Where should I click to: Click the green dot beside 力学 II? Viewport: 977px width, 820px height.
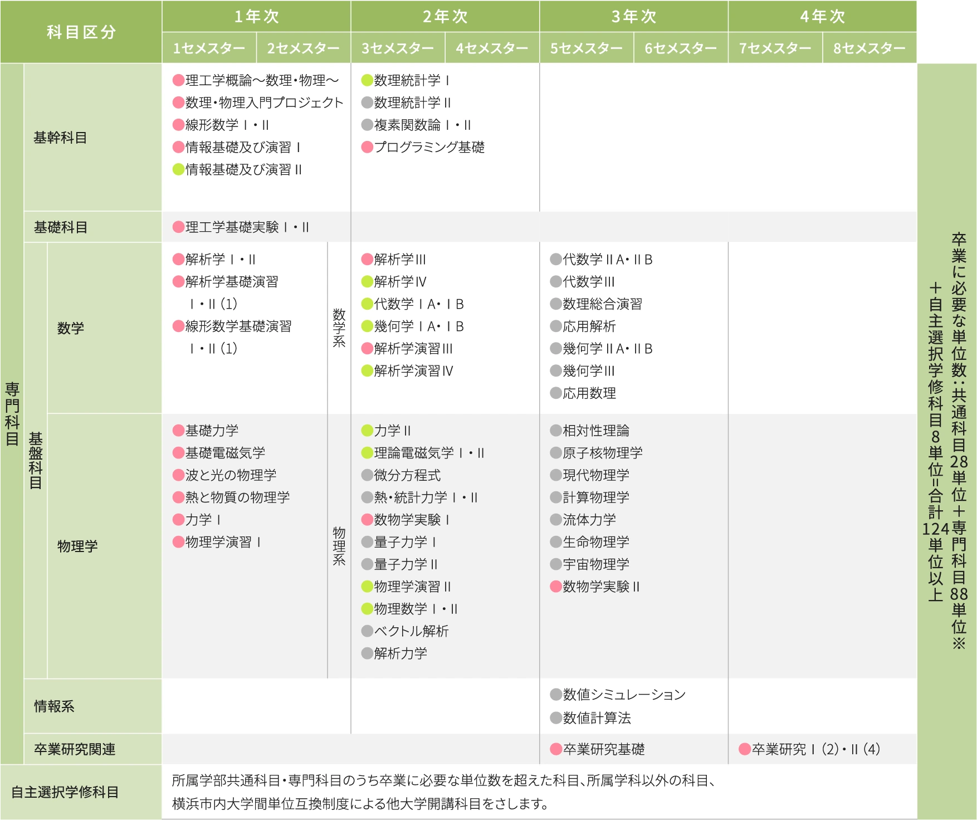click(367, 431)
